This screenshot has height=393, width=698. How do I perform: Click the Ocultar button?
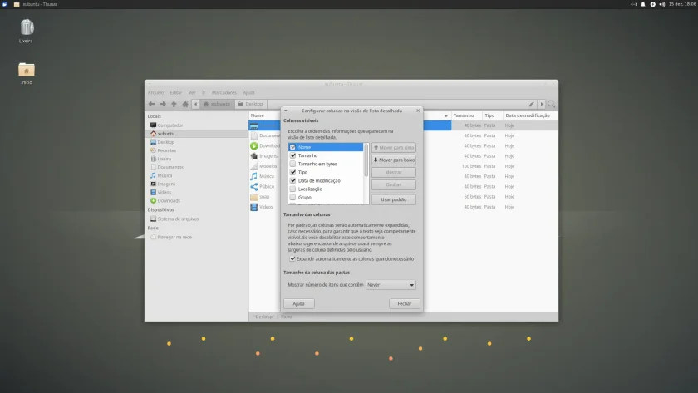[394, 185]
